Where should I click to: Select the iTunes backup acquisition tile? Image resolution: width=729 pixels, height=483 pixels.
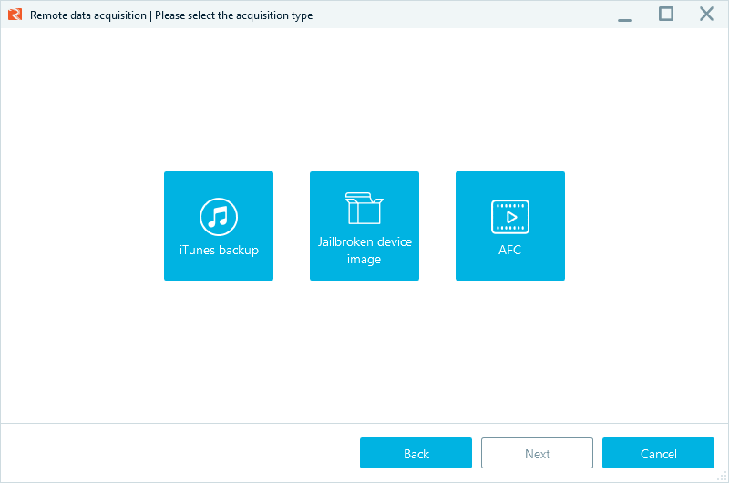tap(219, 226)
